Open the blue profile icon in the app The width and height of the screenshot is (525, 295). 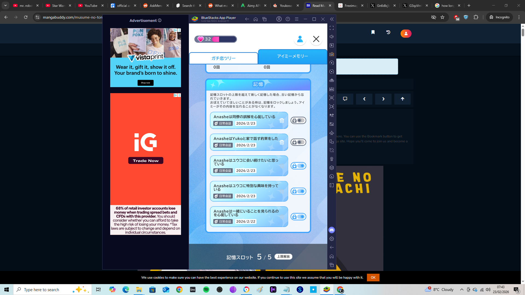(x=300, y=39)
